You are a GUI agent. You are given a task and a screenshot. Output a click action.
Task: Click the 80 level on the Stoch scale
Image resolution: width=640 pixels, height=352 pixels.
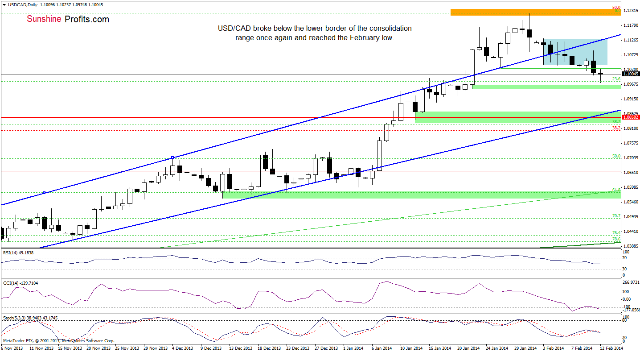(x=625, y=321)
